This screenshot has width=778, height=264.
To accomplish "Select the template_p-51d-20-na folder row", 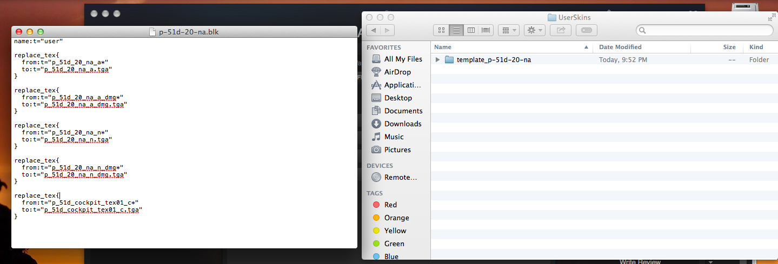I will click(x=604, y=60).
